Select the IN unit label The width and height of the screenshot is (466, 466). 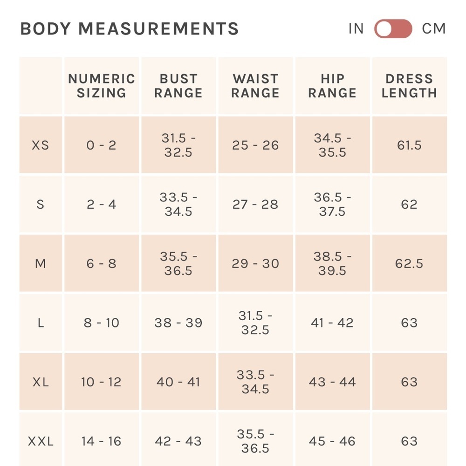(356, 29)
